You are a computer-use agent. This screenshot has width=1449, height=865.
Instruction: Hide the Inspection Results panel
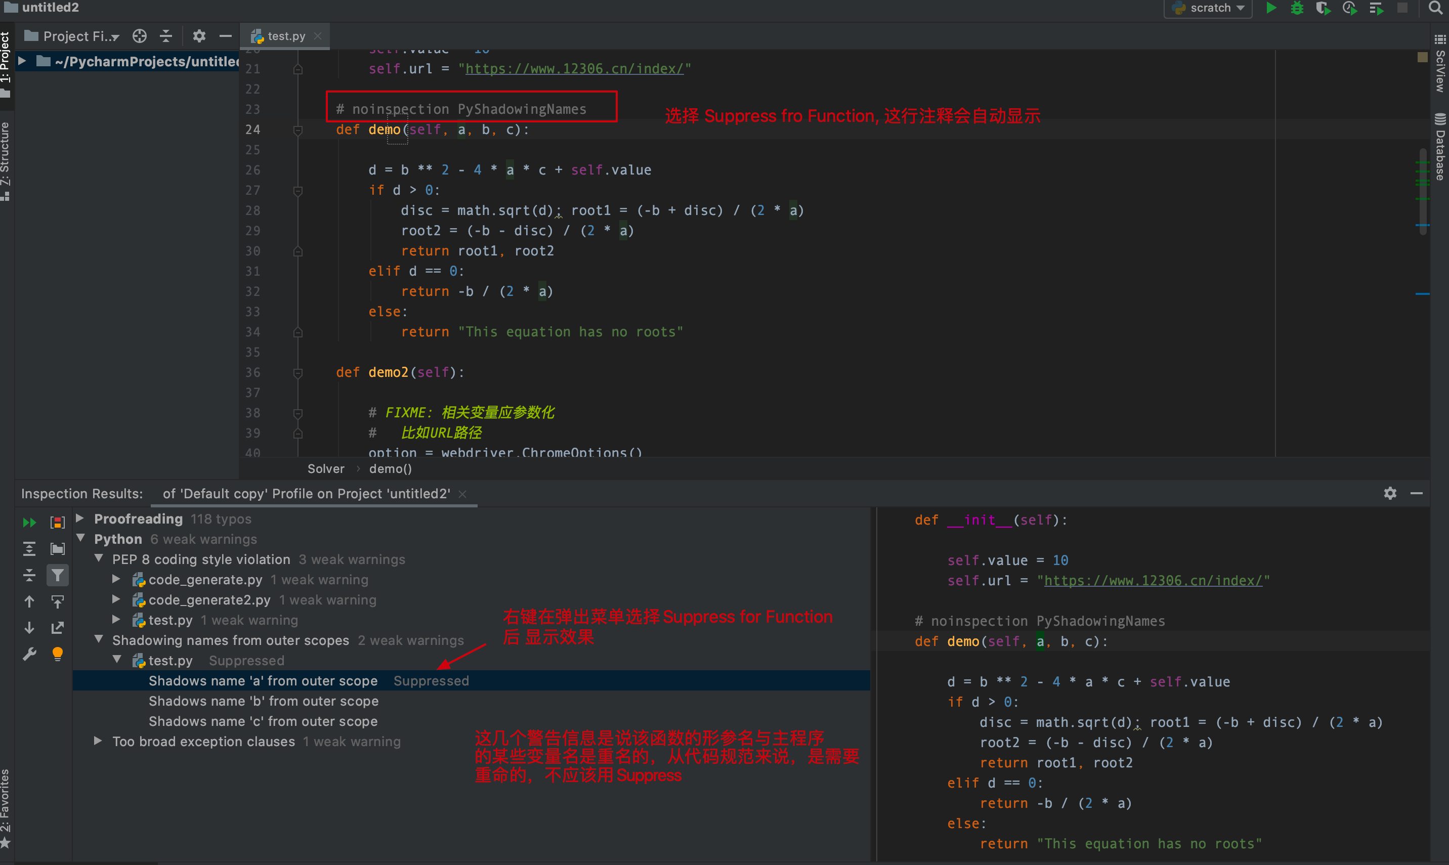click(1417, 494)
